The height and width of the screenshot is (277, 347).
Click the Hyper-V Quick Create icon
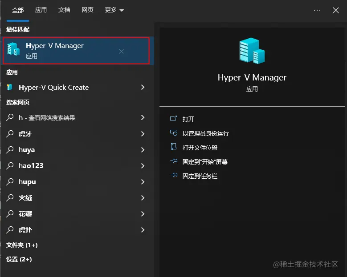click(9, 87)
